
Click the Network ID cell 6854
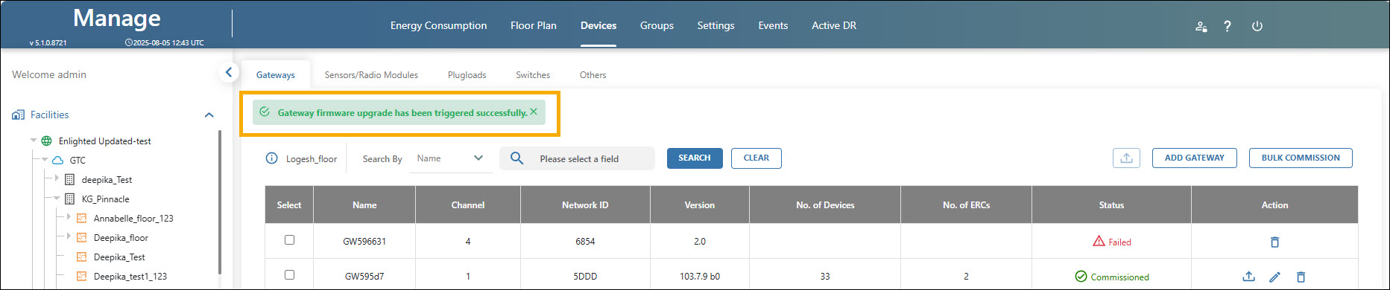(x=585, y=241)
